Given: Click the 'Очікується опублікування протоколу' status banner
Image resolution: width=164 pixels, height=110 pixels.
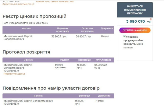Looking at the screenshot, I should coord(135,10).
